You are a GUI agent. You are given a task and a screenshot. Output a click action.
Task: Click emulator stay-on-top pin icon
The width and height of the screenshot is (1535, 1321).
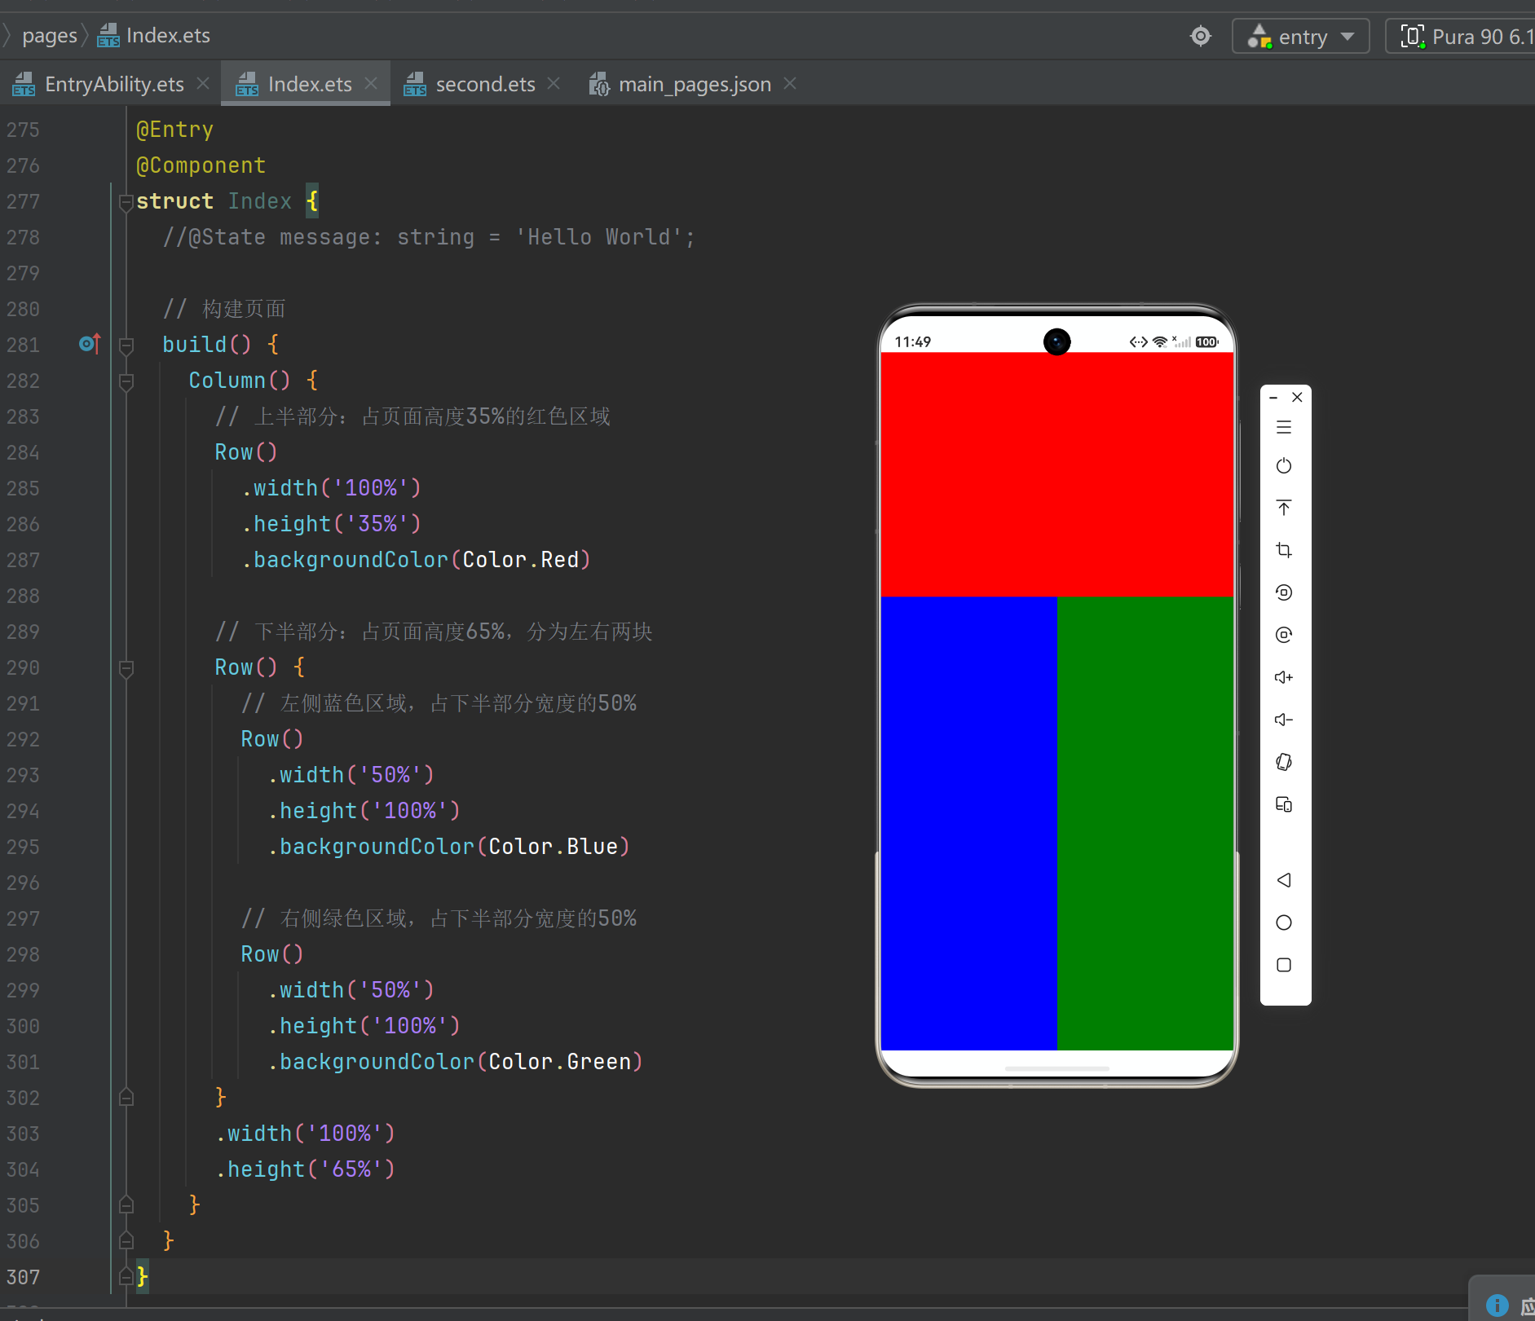coord(1284,508)
